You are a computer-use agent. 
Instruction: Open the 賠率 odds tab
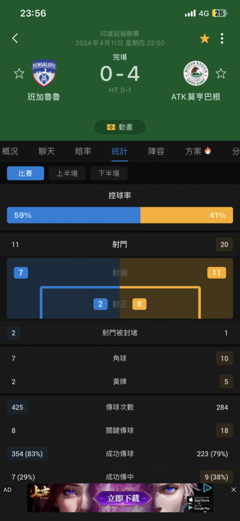tap(83, 152)
